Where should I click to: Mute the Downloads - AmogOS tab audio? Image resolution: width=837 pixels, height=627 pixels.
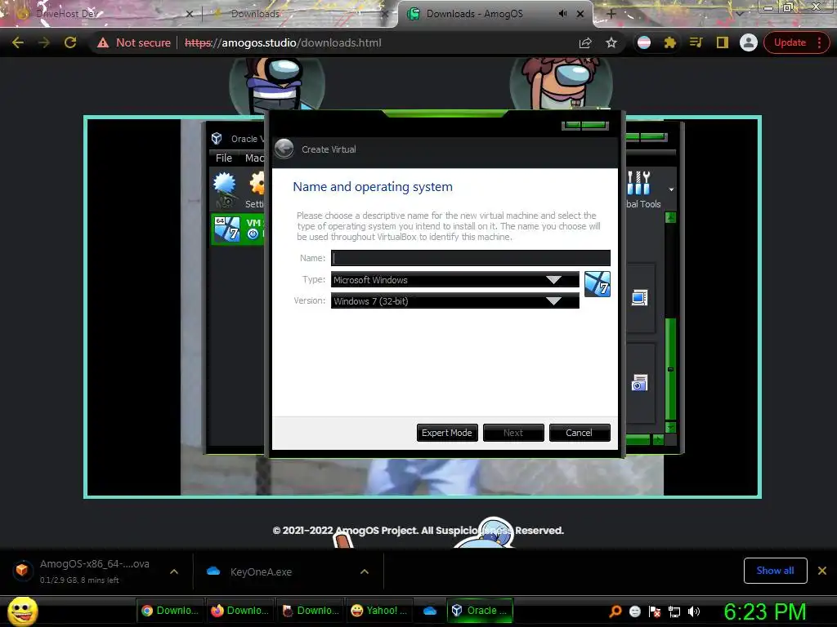[x=562, y=13]
